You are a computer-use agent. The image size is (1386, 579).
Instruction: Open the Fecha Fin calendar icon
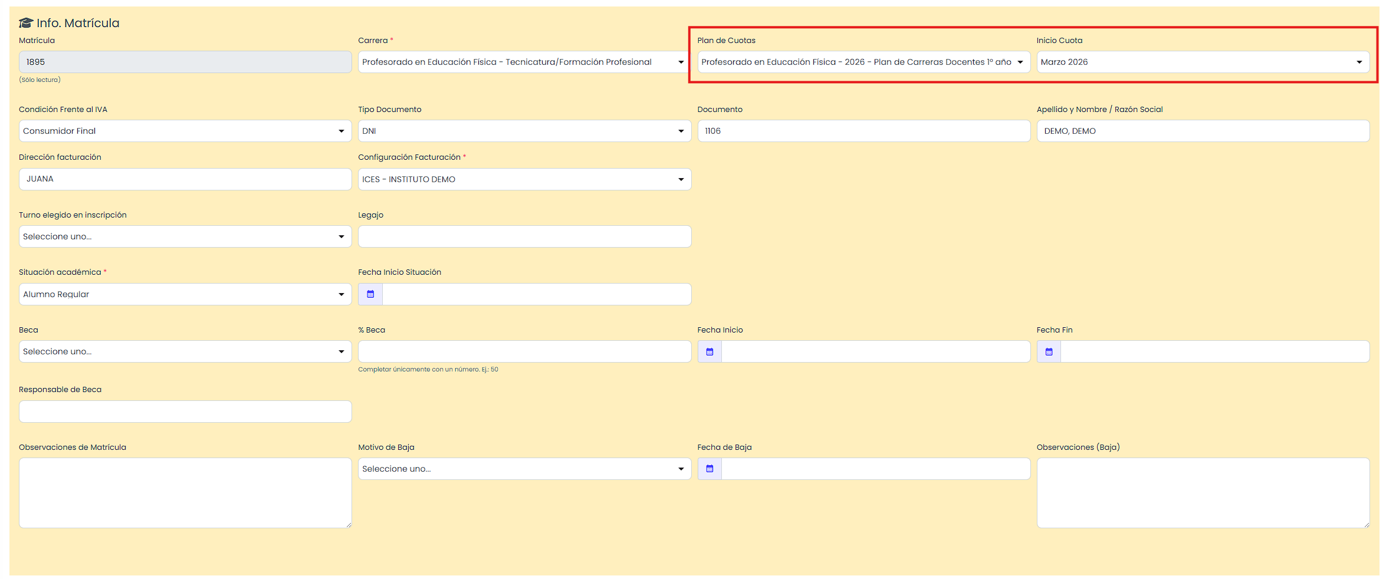point(1049,352)
